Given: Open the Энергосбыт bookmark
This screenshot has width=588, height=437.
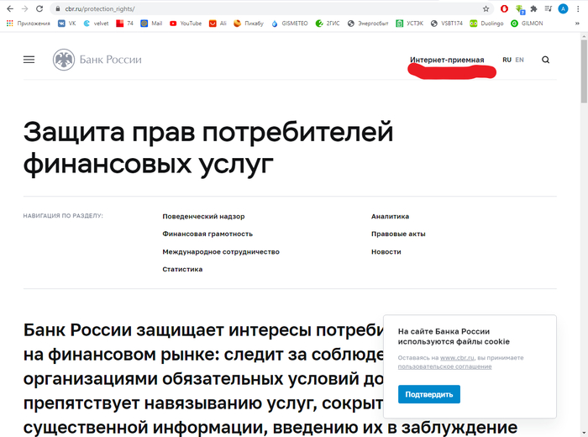Looking at the screenshot, I should [368, 24].
